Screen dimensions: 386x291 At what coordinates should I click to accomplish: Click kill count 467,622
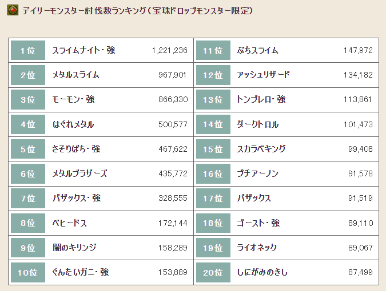coord(173,149)
